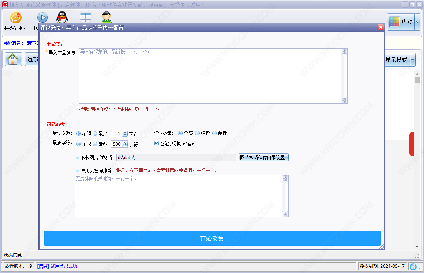
Task: Open the 拼多多评论 chat bubble icon
Action: click(16, 18)
